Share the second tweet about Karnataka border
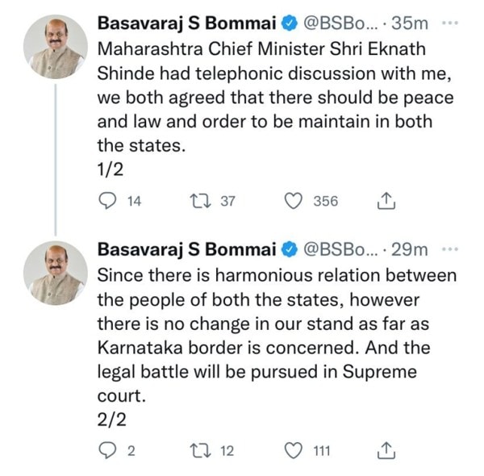 coord(387,451)
